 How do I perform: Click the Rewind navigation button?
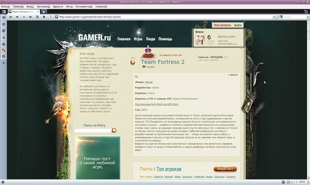click(x=11, y=17)
